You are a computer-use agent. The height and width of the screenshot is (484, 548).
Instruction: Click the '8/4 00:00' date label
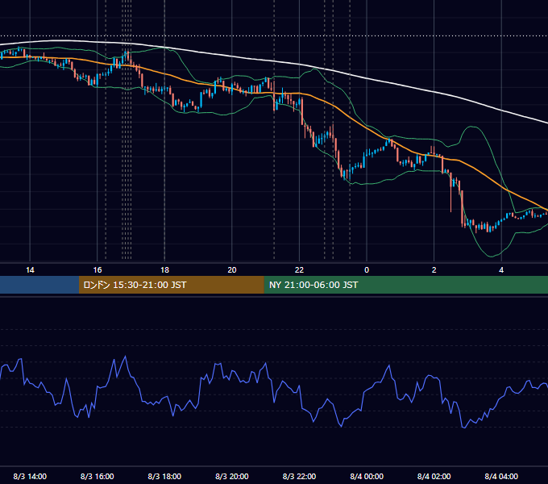[x=367, y=476]
